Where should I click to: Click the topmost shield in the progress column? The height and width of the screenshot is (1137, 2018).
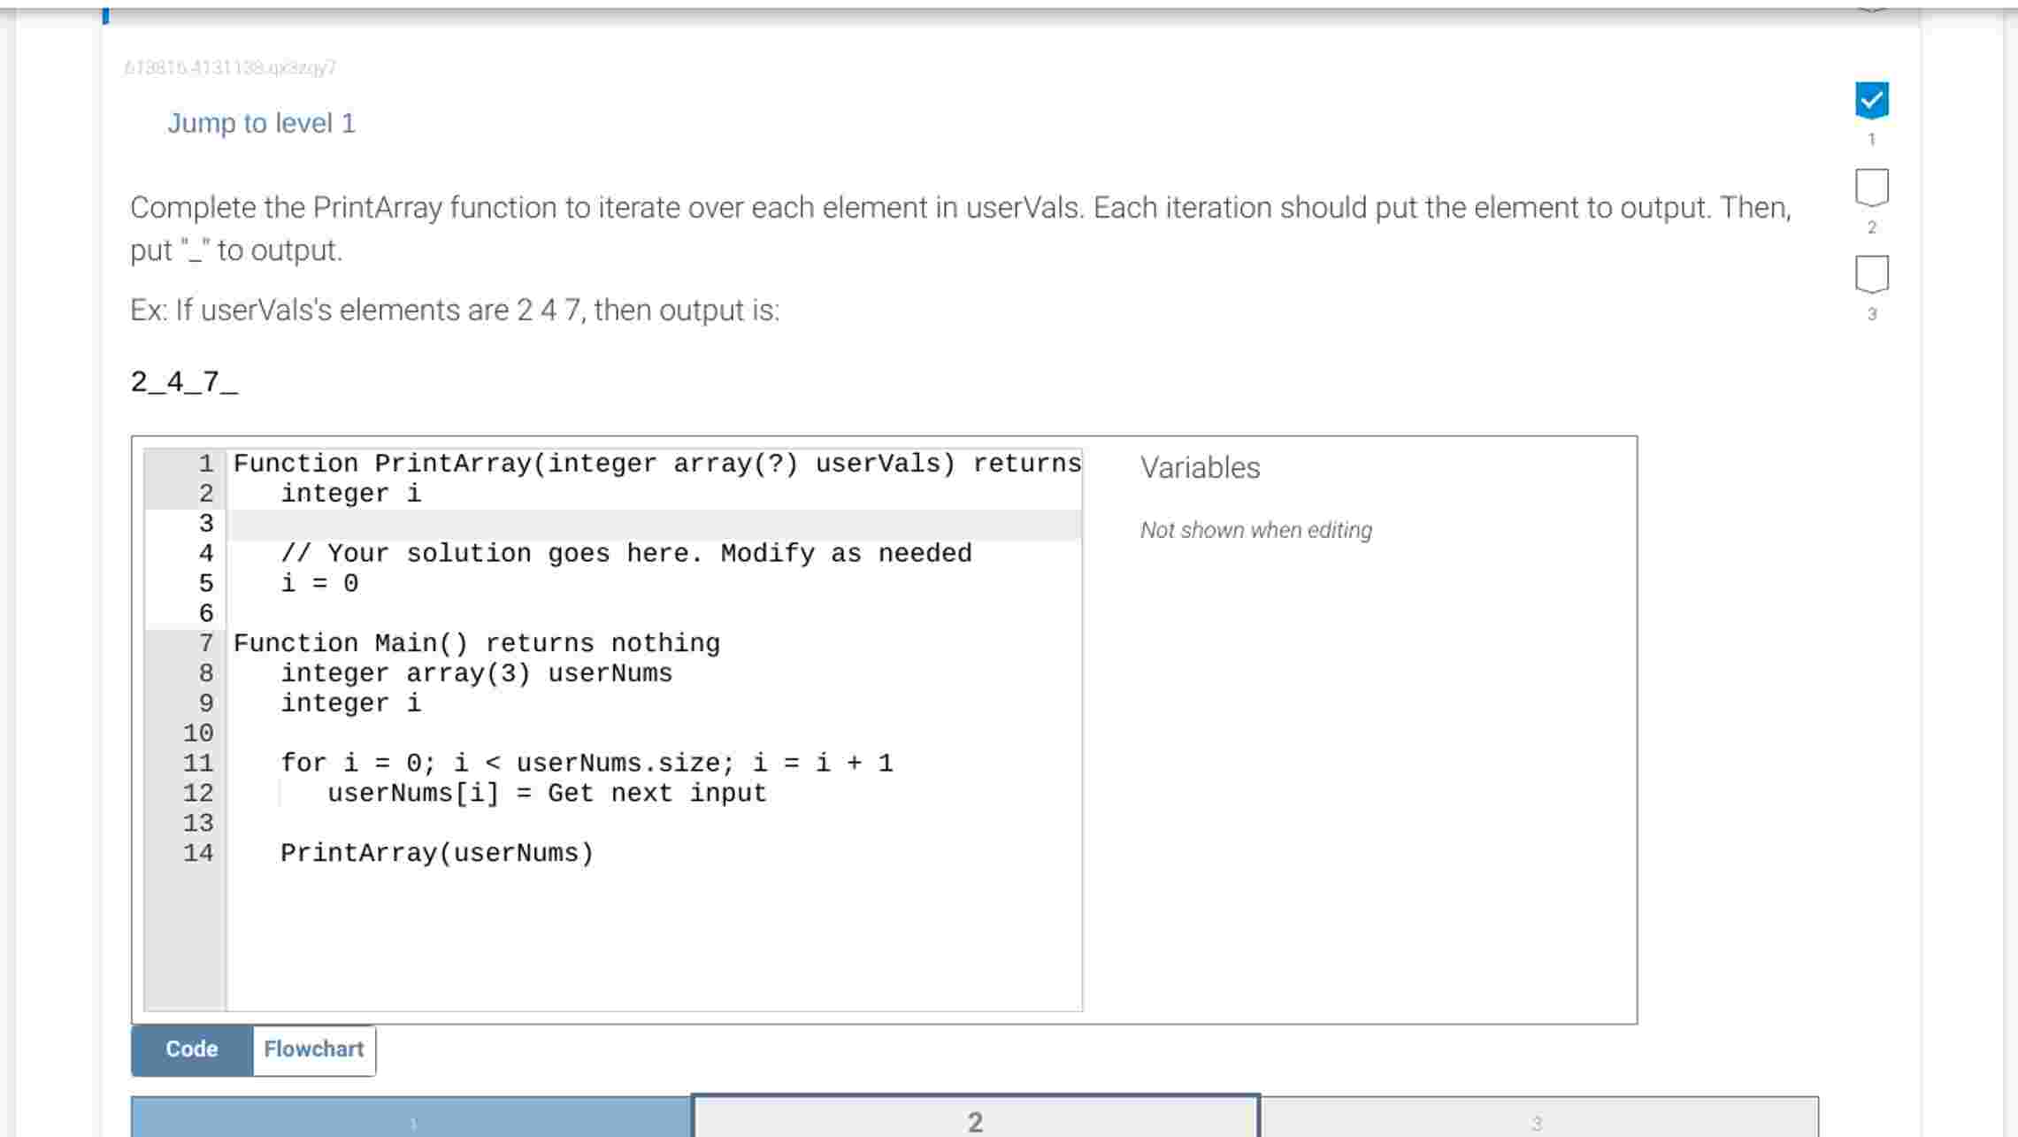click(x=1872, y=102)
